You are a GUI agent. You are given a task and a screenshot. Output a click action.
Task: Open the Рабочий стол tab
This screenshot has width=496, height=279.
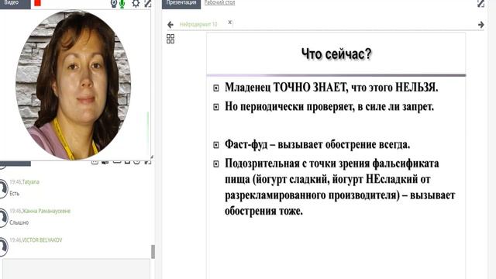pyautogui.click(x=219, y=3)
